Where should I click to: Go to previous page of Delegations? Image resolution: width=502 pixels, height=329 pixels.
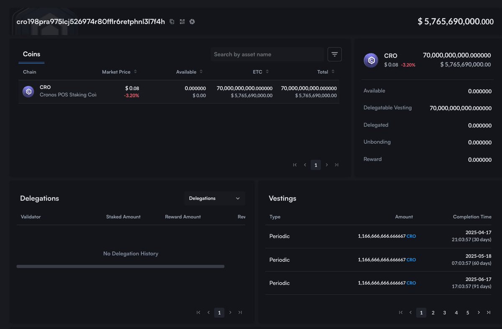tap(209, 312)
